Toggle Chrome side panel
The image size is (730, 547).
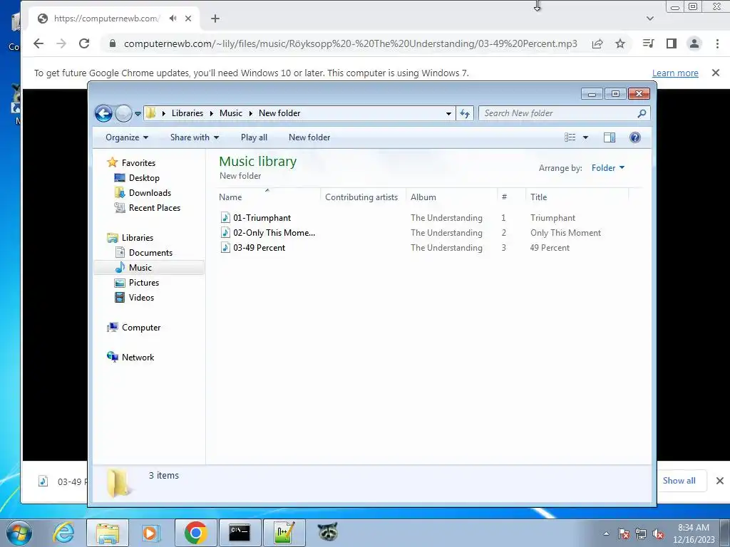pos(671,43)
